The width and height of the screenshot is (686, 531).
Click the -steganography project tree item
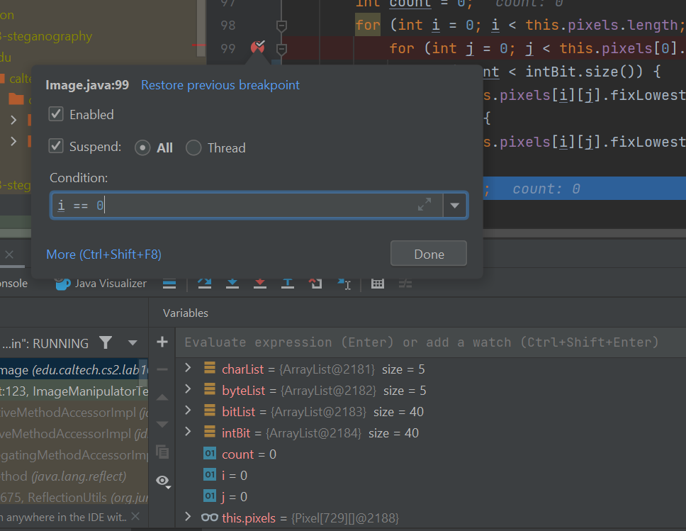tap(46, 36)
